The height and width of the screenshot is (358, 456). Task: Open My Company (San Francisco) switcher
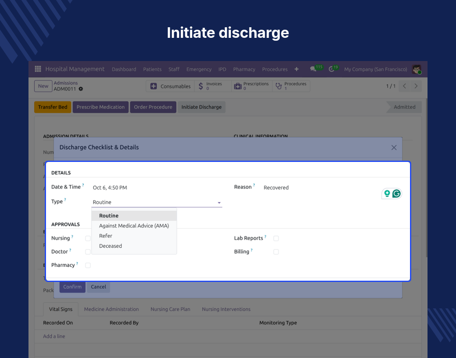click(x=375, y=69)
